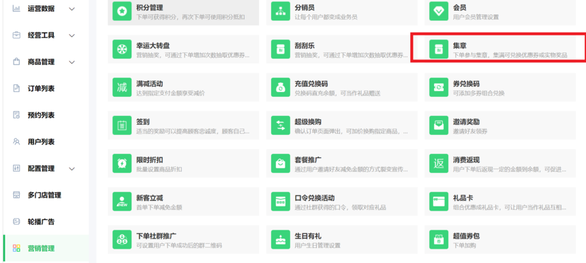Open the 礼品卡 card title
Screen dimensions: 586x263
463,198
